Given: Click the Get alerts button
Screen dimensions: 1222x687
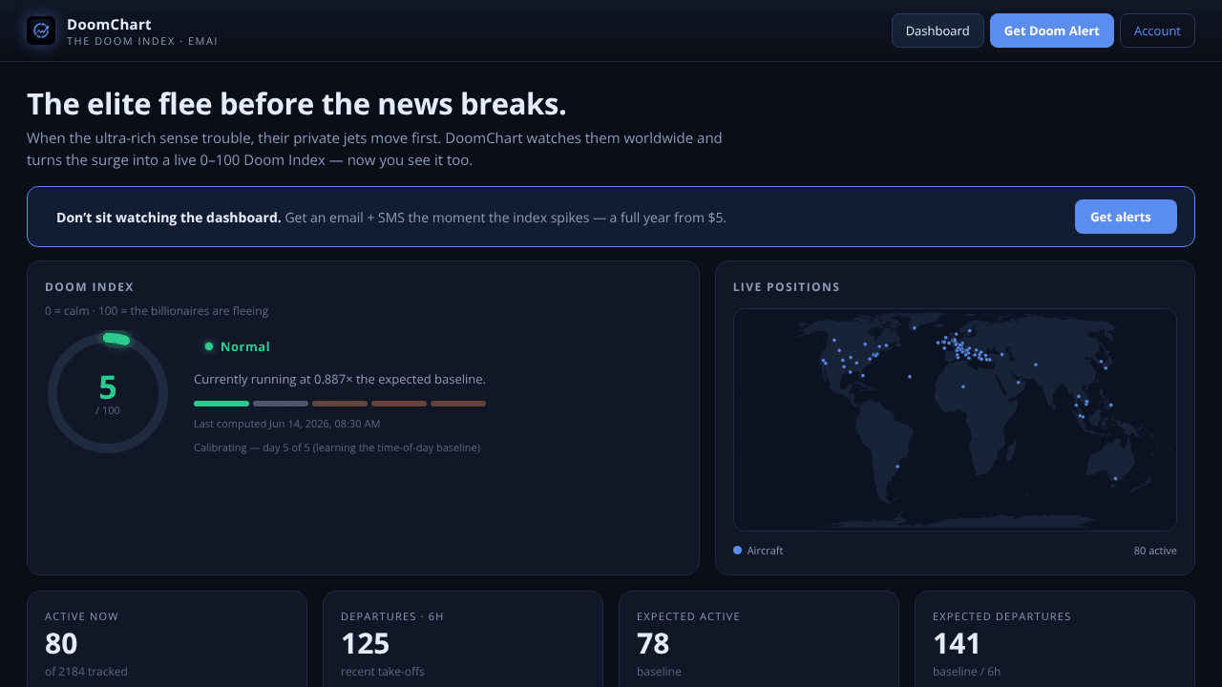Looking at the screenshot, I should click(1126, 217).
